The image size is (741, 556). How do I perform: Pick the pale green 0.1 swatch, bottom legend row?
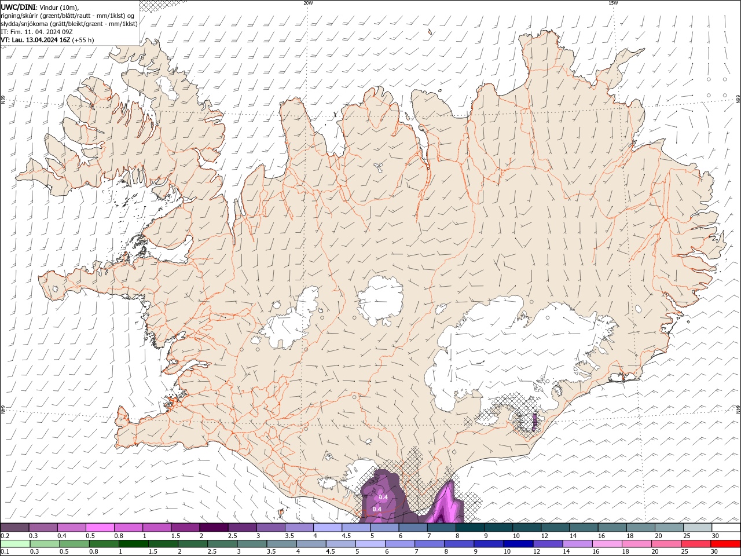pos(15,544)
